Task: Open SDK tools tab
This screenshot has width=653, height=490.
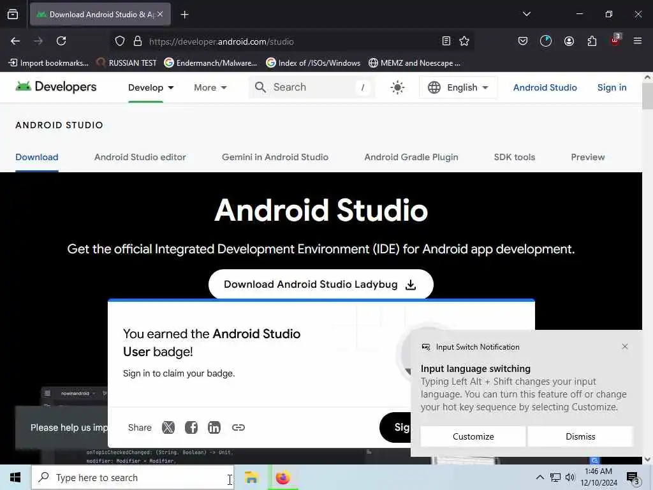Action: click(x=515, y=157)
